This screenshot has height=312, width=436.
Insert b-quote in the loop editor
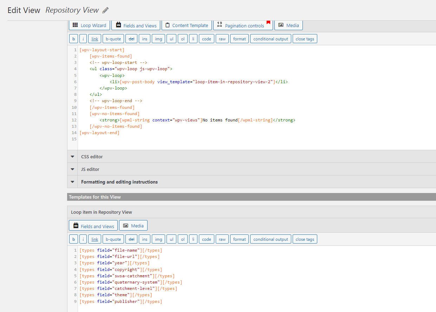pos(113,39)
